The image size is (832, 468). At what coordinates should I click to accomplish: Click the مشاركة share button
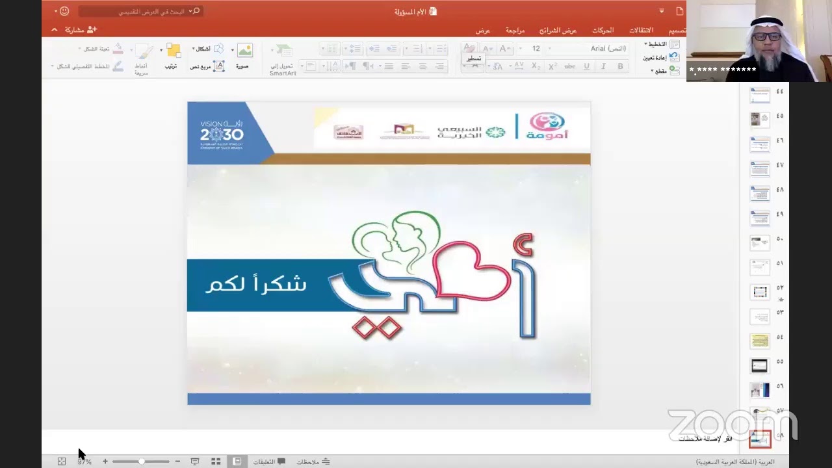81,30
